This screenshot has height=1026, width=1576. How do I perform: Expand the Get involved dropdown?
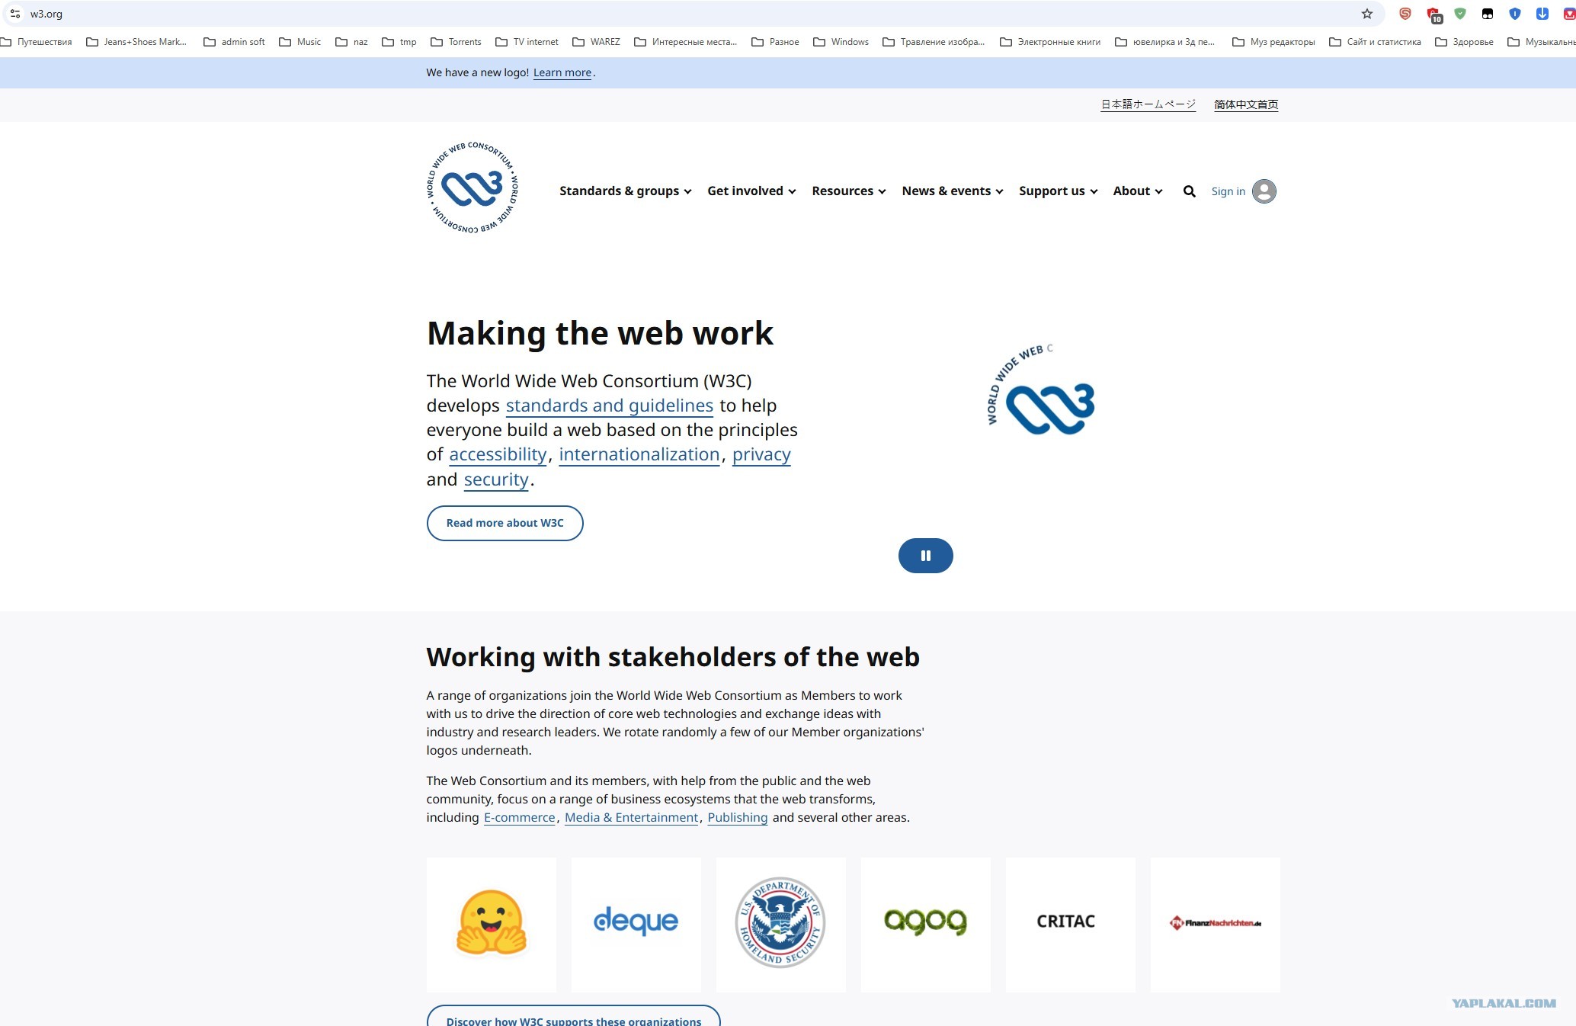pos(751,191)
